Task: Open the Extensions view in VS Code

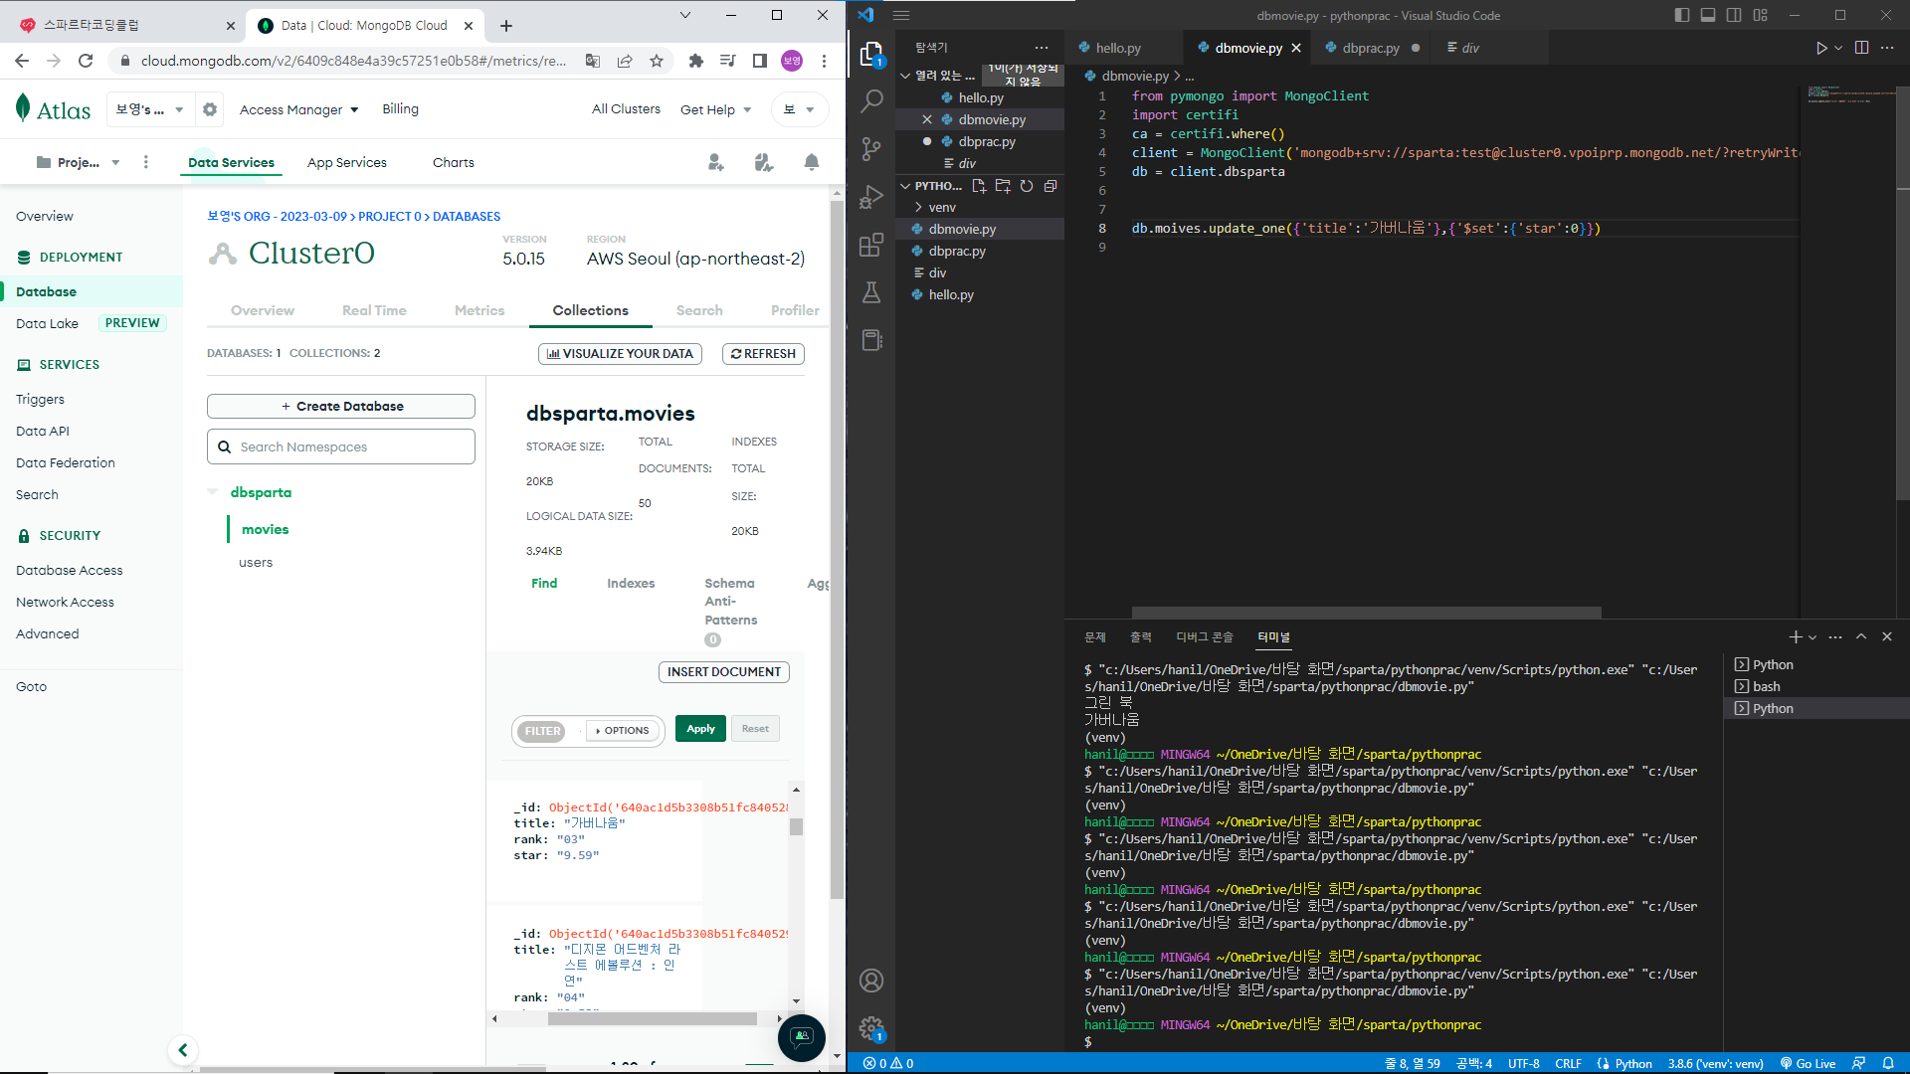Action: click(x=871, y=245)
